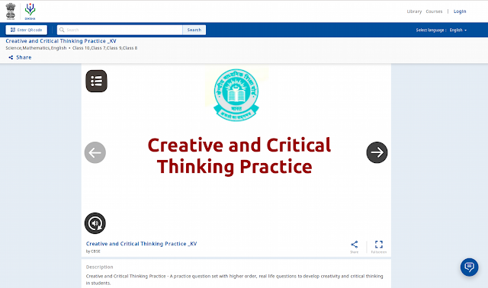
Task: Click the Share icon below the player
Action: (x=354, y=247)
